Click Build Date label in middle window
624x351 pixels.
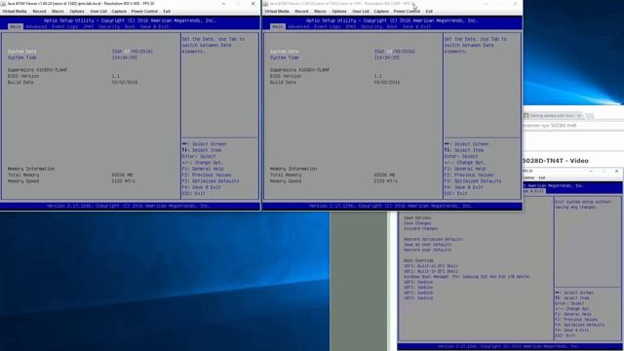click(x=283, y=82)
